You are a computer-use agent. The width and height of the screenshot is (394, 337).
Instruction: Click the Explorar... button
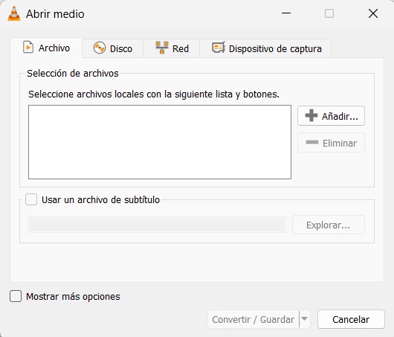(329, 225)
